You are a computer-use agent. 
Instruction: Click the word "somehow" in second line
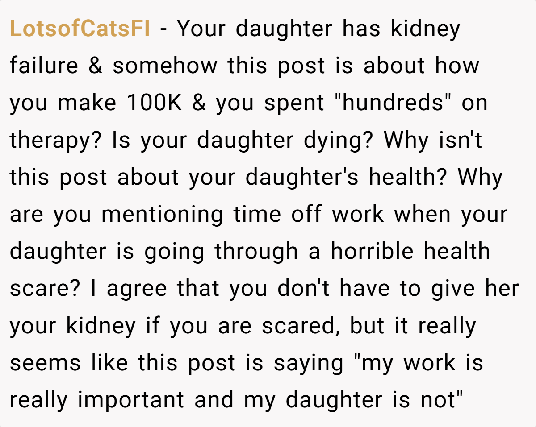pyautogui.click(x=164, y=66)
